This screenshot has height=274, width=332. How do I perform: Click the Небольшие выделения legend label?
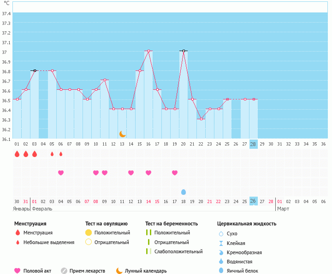click(48, 242)
